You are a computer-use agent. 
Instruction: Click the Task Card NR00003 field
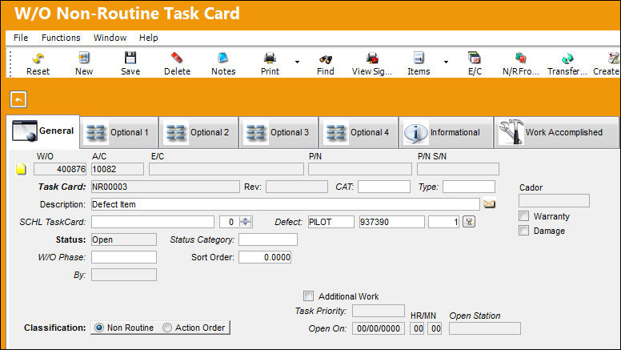click(x=166, y=187)
